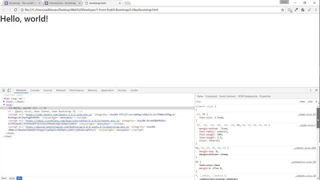Open the eyedropper extension in Chrome toolbar
This screenshot has width=320, height=180.
pyautogui.click(x=296, y=10)
